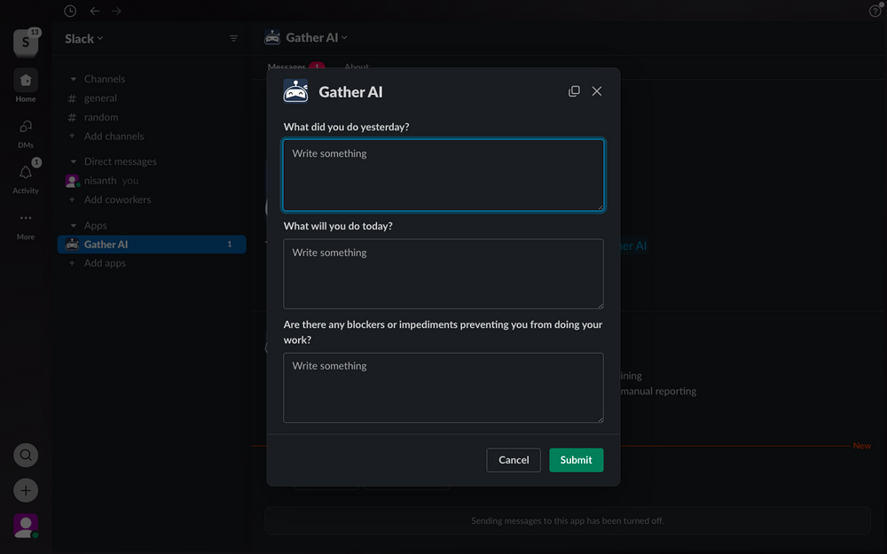Open the user profile avatar at bottom
The height and width of the screenshot is (554, 887).
pos(26,526)
